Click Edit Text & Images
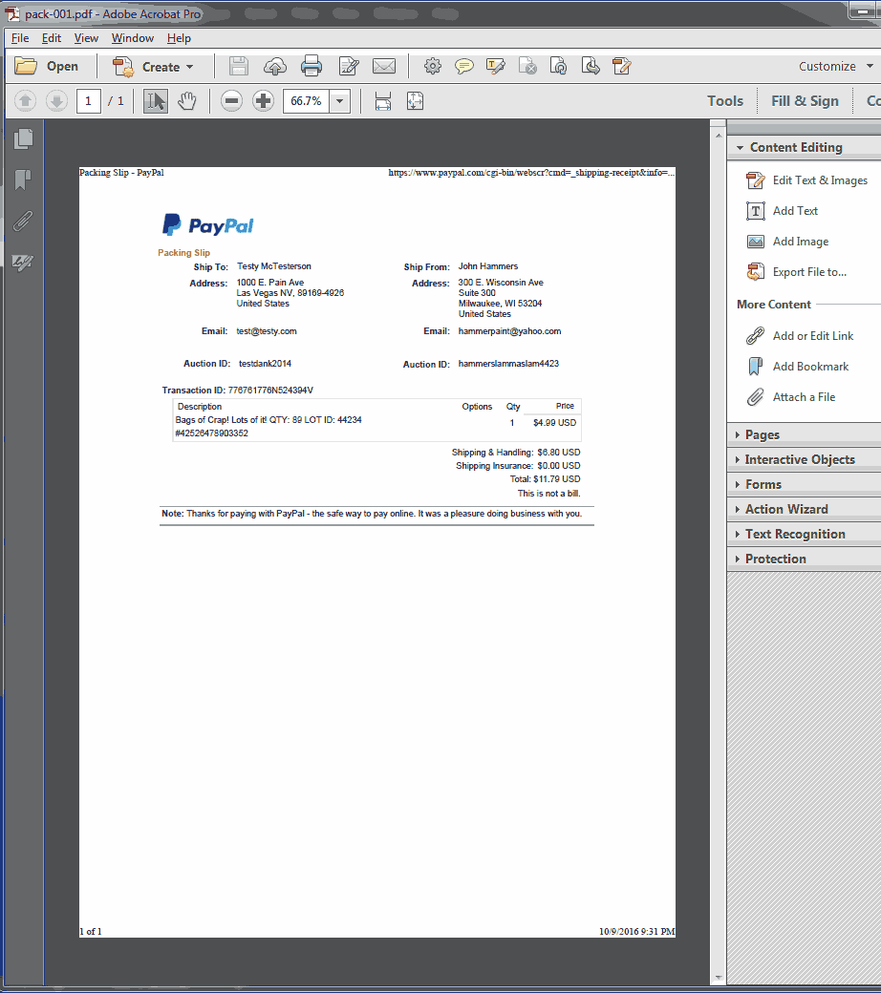Viewport: 881px width, 993px height. [x=808, y=180]
